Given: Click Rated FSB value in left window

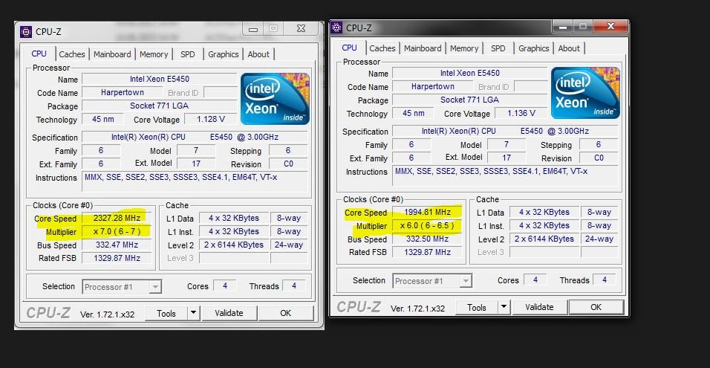Looking at the screenshot, I should 117,258.
